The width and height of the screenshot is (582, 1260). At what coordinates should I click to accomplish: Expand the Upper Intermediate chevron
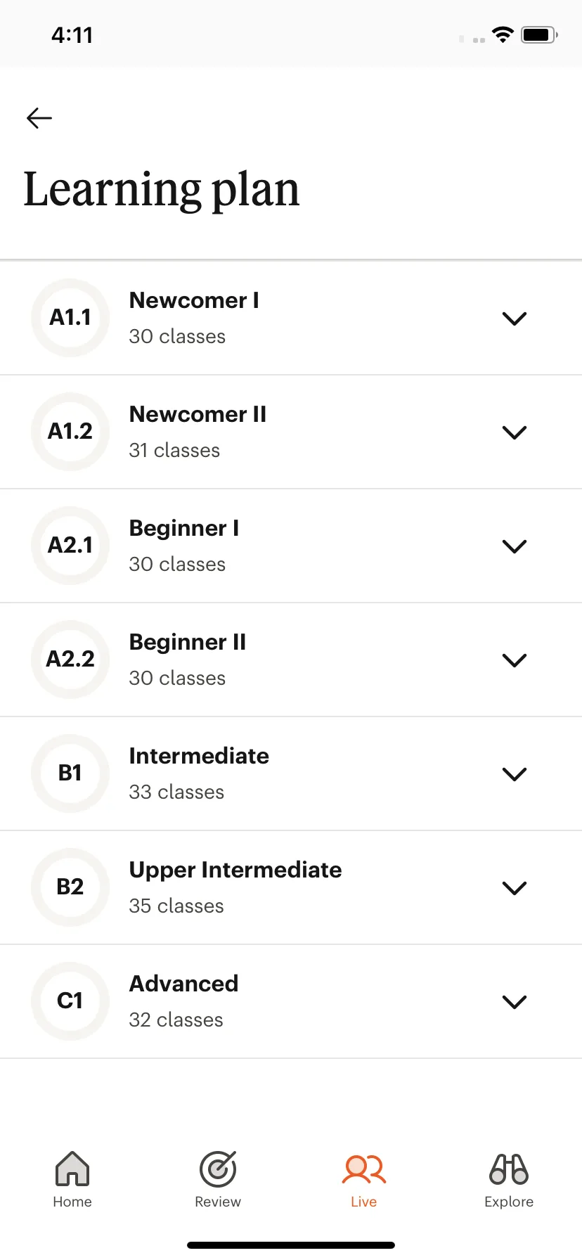point(515,888)
